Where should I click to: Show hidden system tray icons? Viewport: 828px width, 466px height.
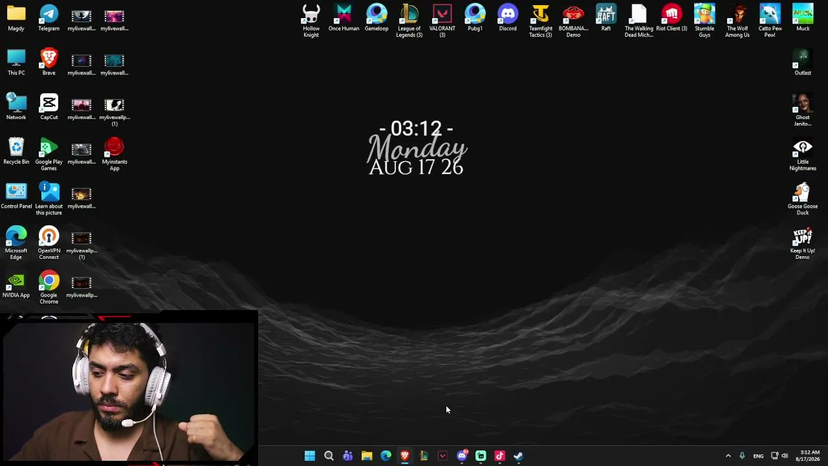[728, 456]
